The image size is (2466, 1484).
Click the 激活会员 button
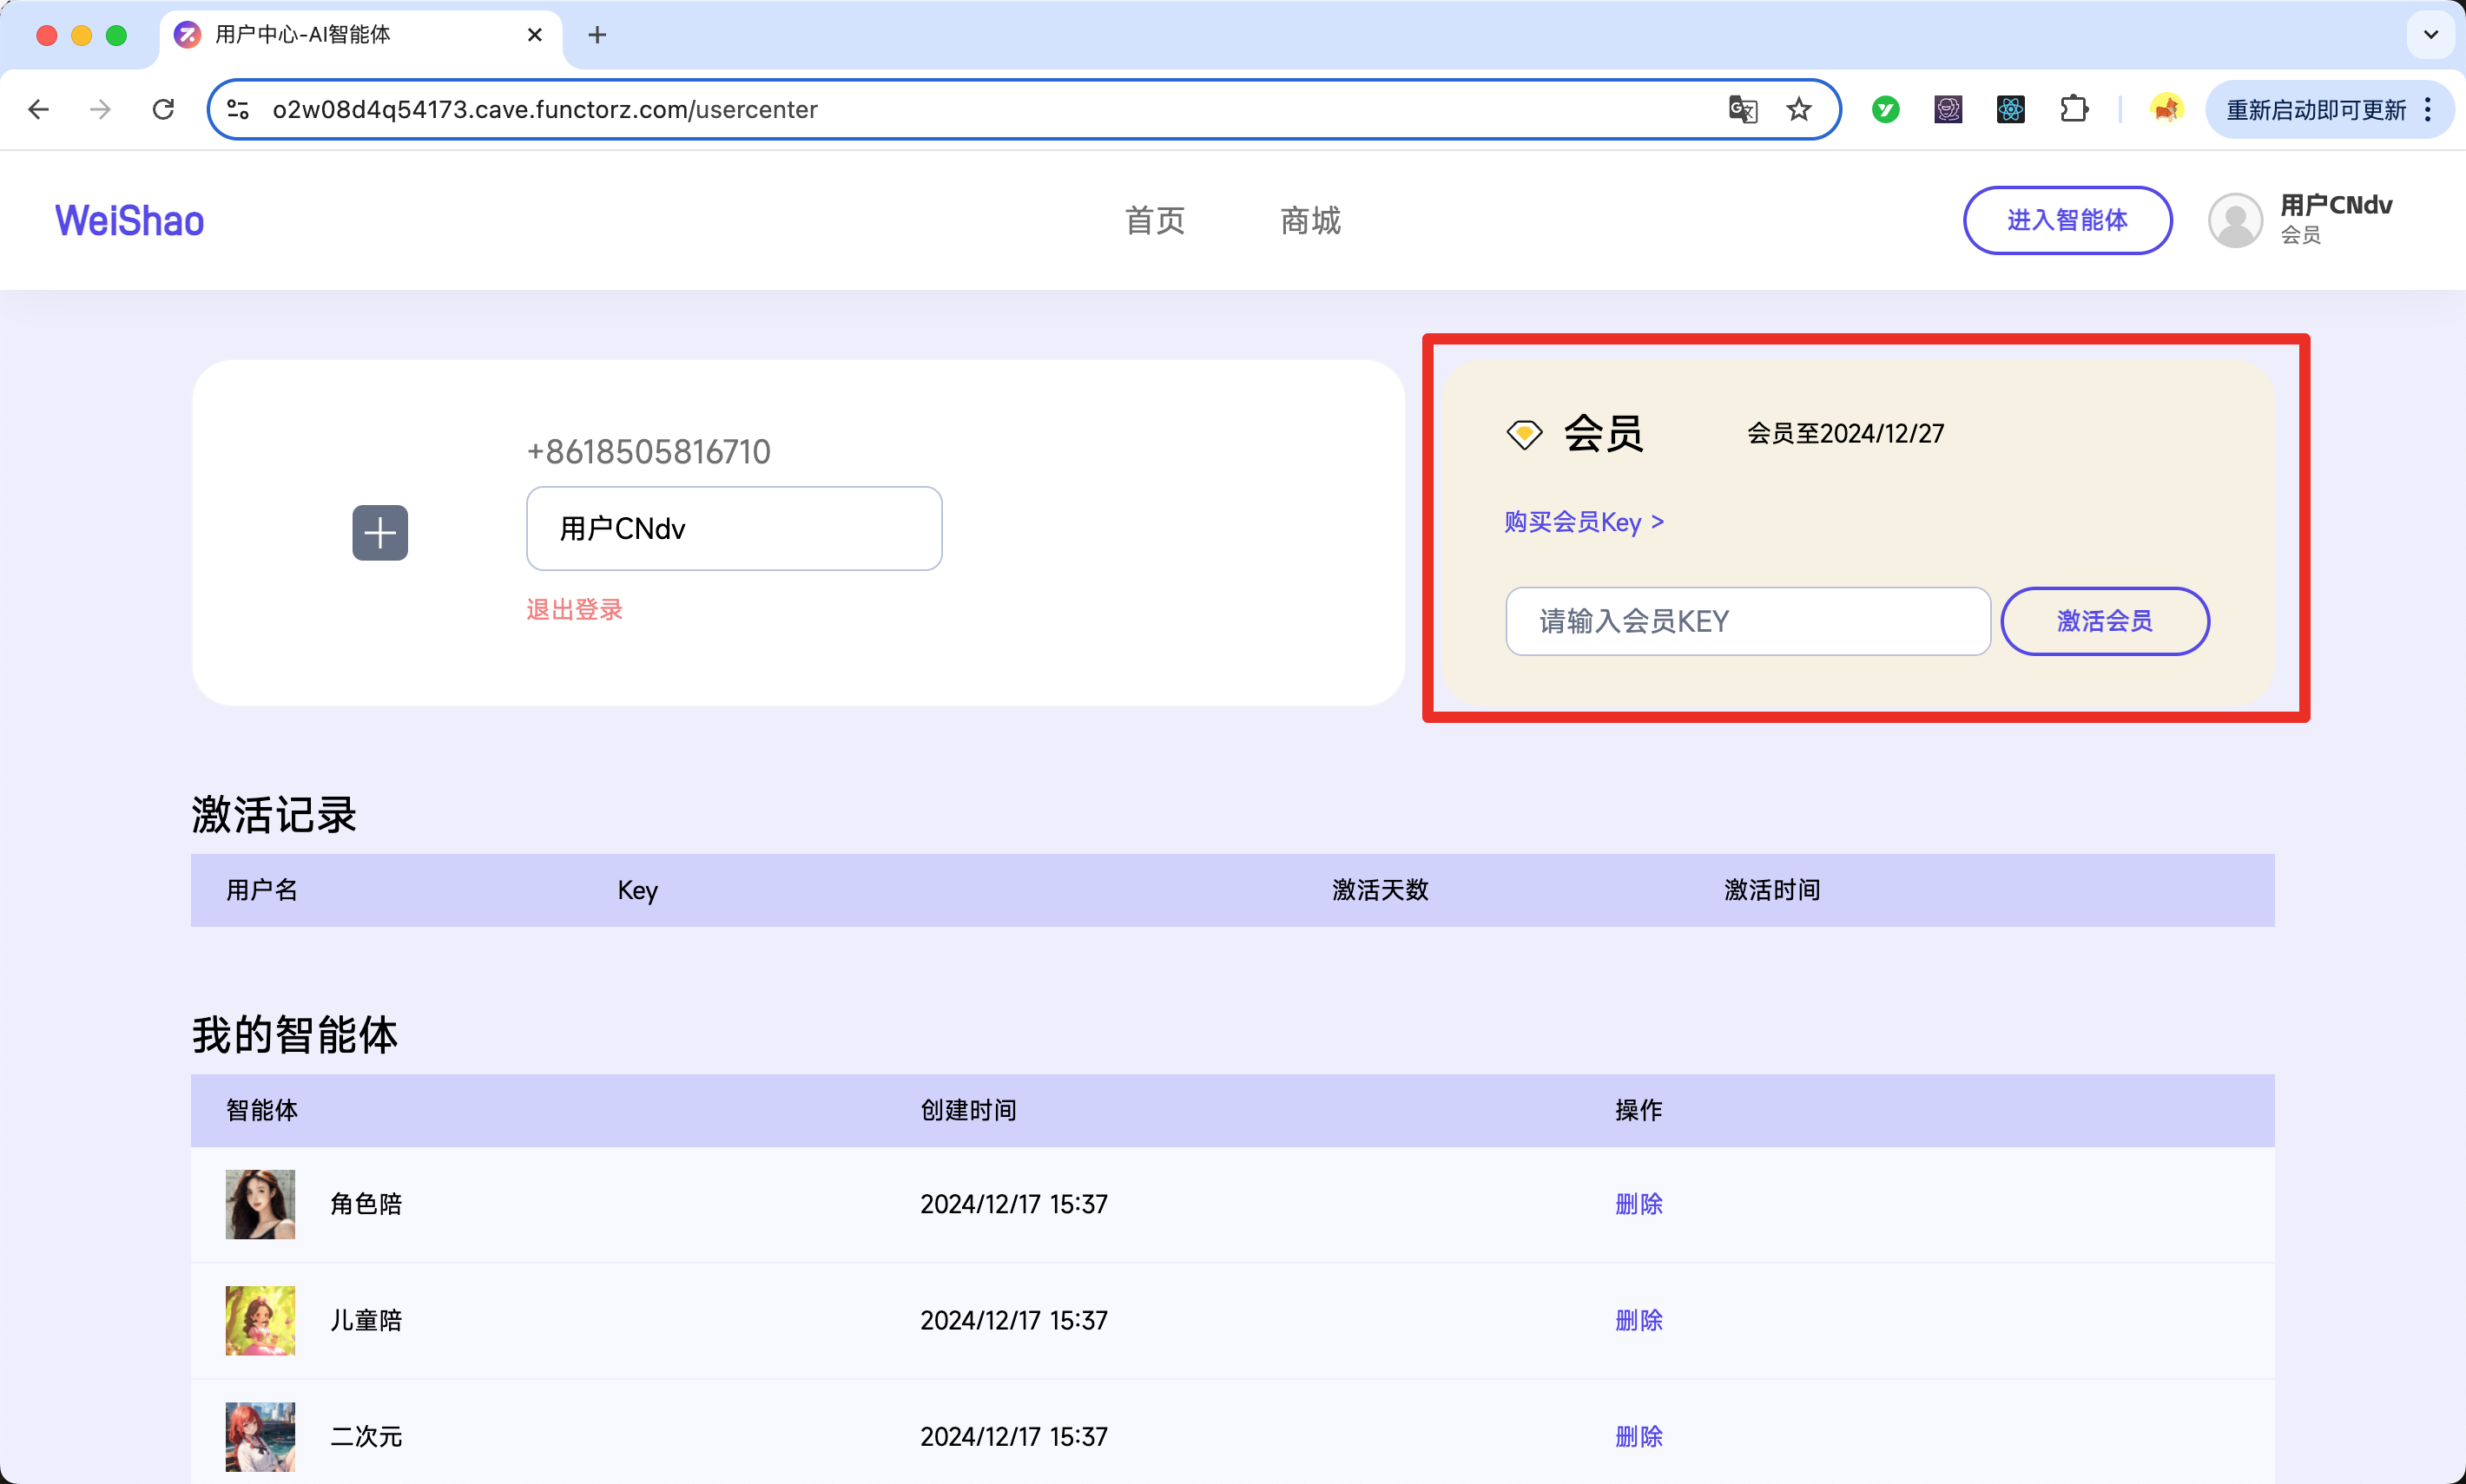(x=2105, y=621)
